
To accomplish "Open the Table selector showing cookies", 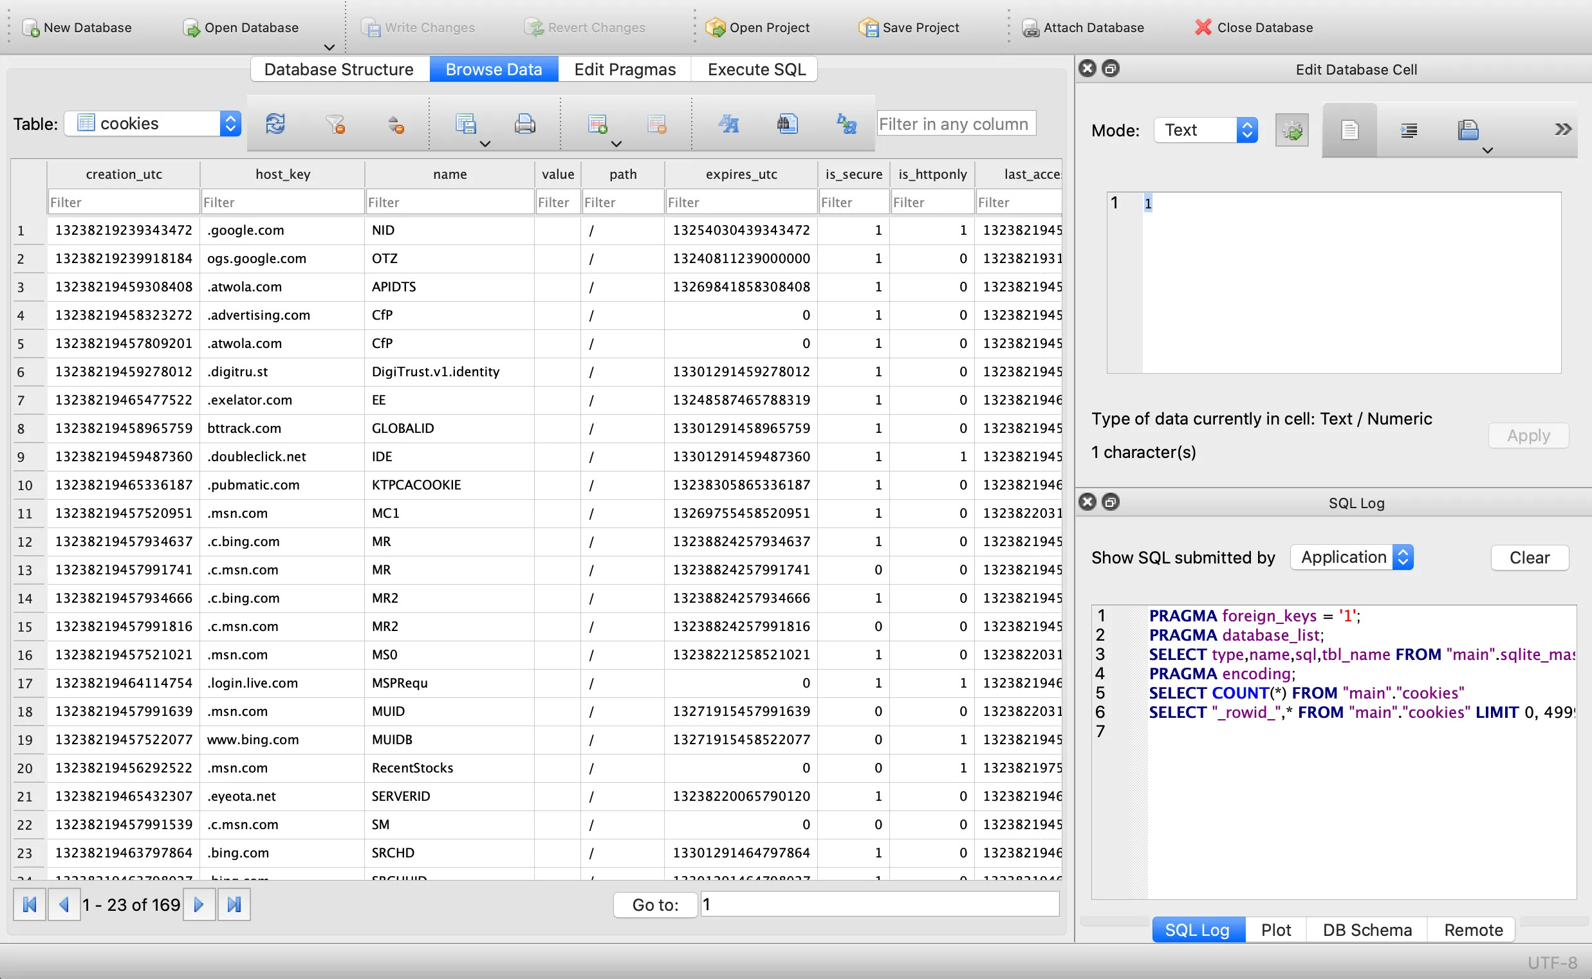I will pyautogui.click(x=153, y=124).
